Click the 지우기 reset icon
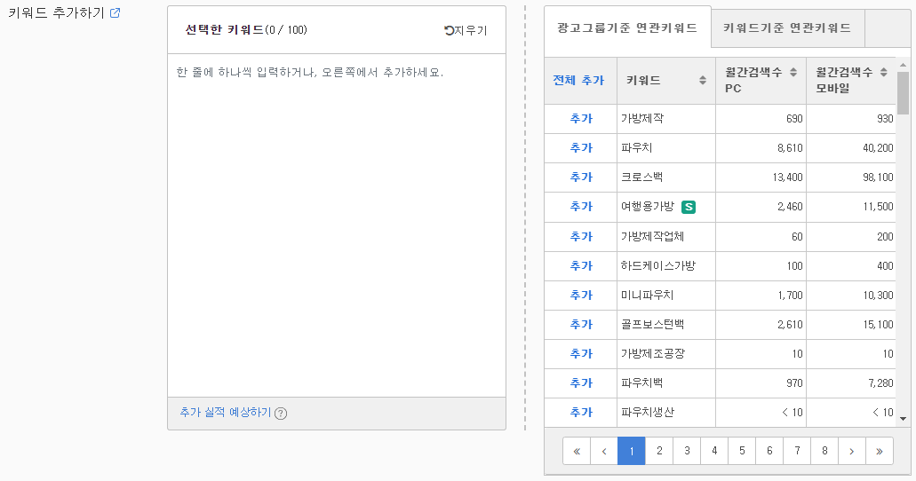This screenshot has height=481, width=916. 449,30
